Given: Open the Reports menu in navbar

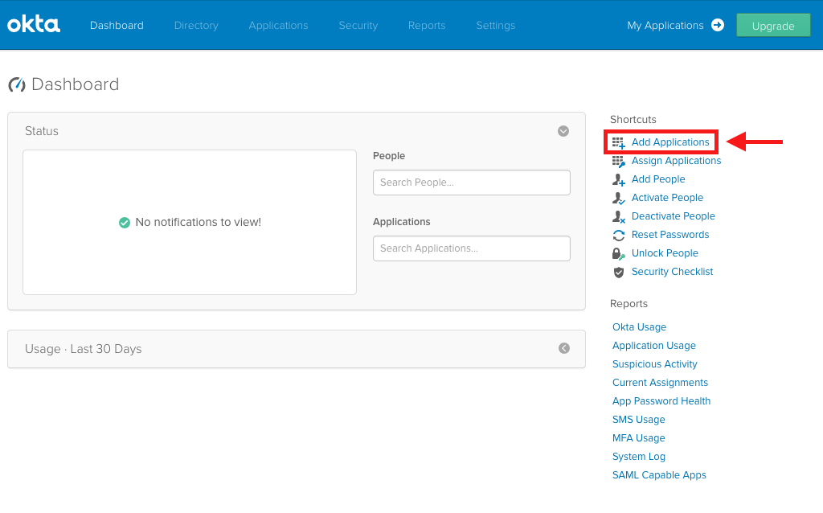Looking at the screenshot, I should pyautogui.click(x=427, y=25).
